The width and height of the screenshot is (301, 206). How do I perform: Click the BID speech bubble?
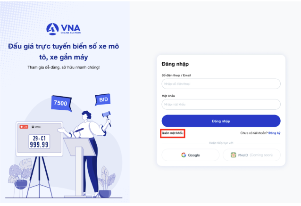coord(103,99)
